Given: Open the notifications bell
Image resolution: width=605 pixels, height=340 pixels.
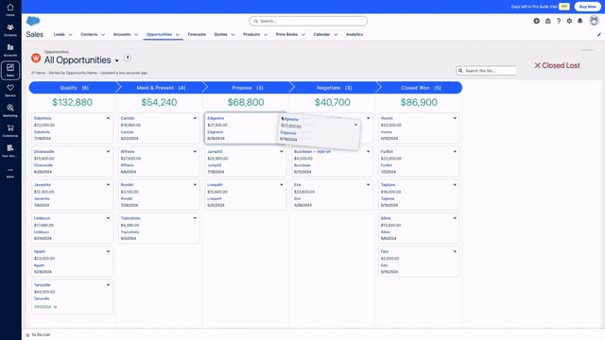Looking at the screenshot, I should (579, 21).
